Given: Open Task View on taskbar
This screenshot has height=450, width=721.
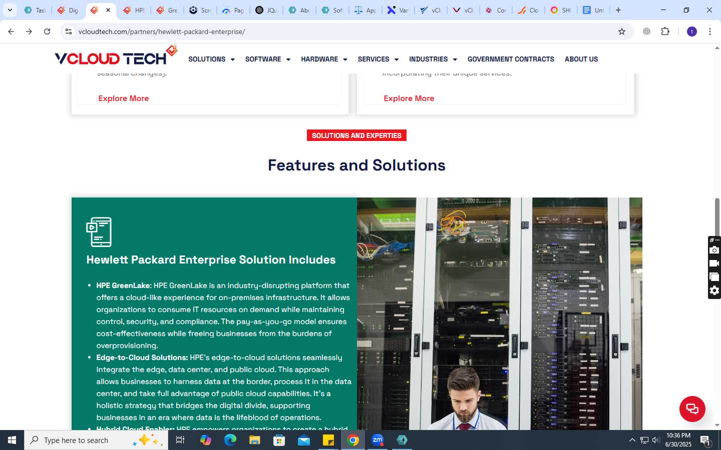Looking at the screenshot, I should click(180, 440).
